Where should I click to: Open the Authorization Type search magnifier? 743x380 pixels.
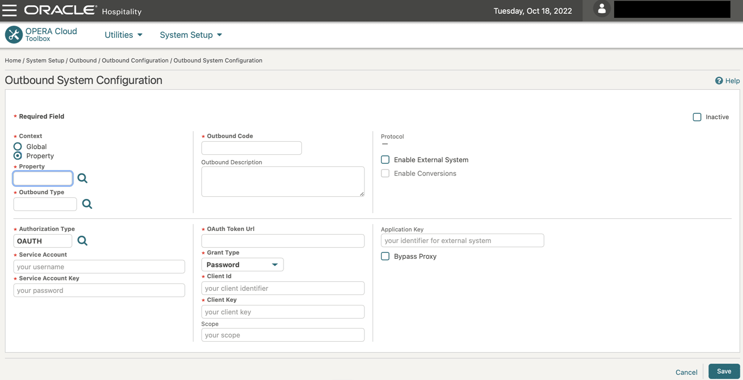[82, 240]
